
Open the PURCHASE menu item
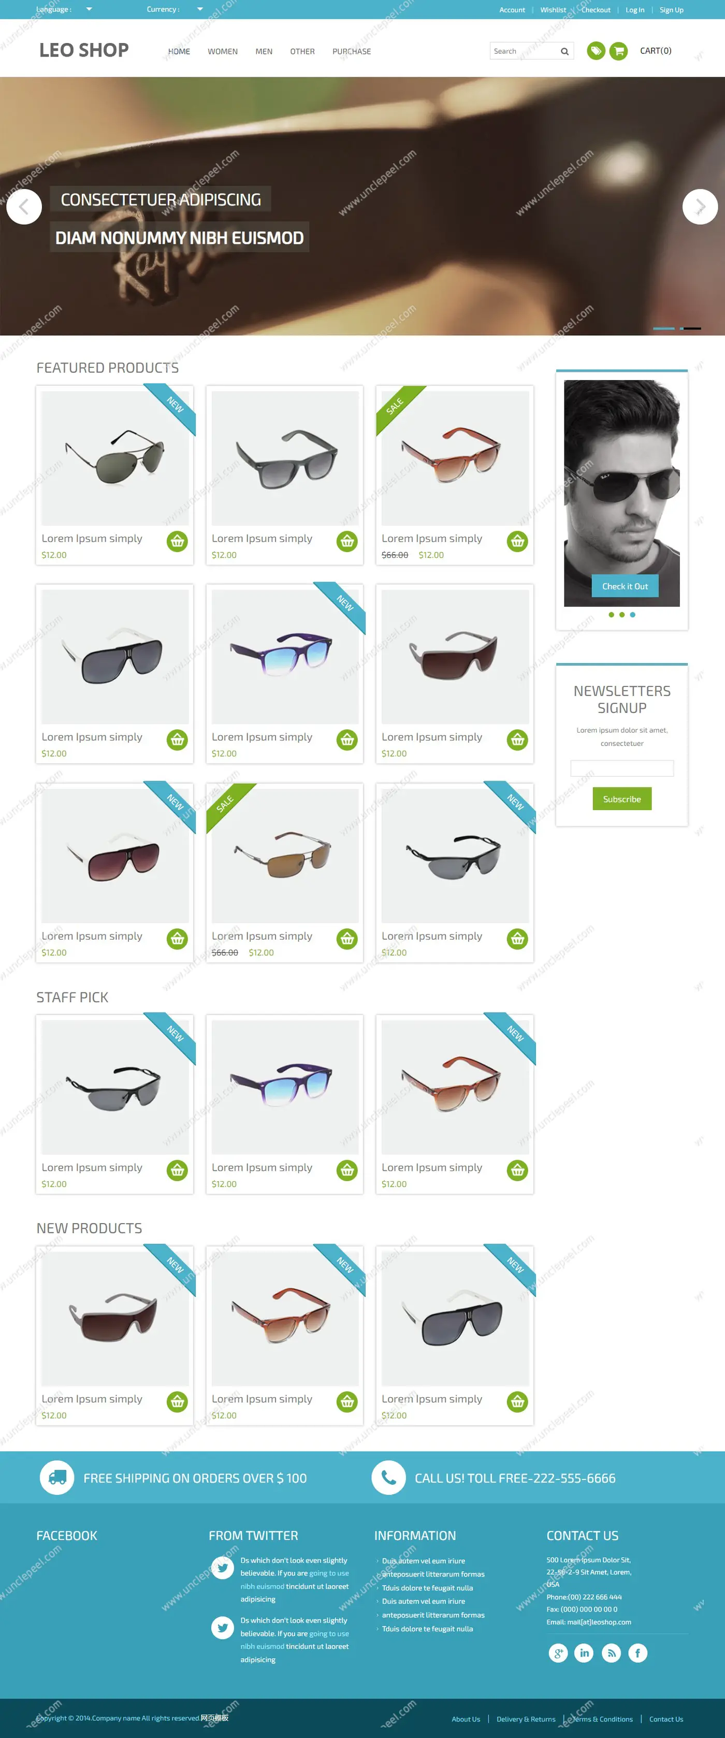(x=352, y=51)
